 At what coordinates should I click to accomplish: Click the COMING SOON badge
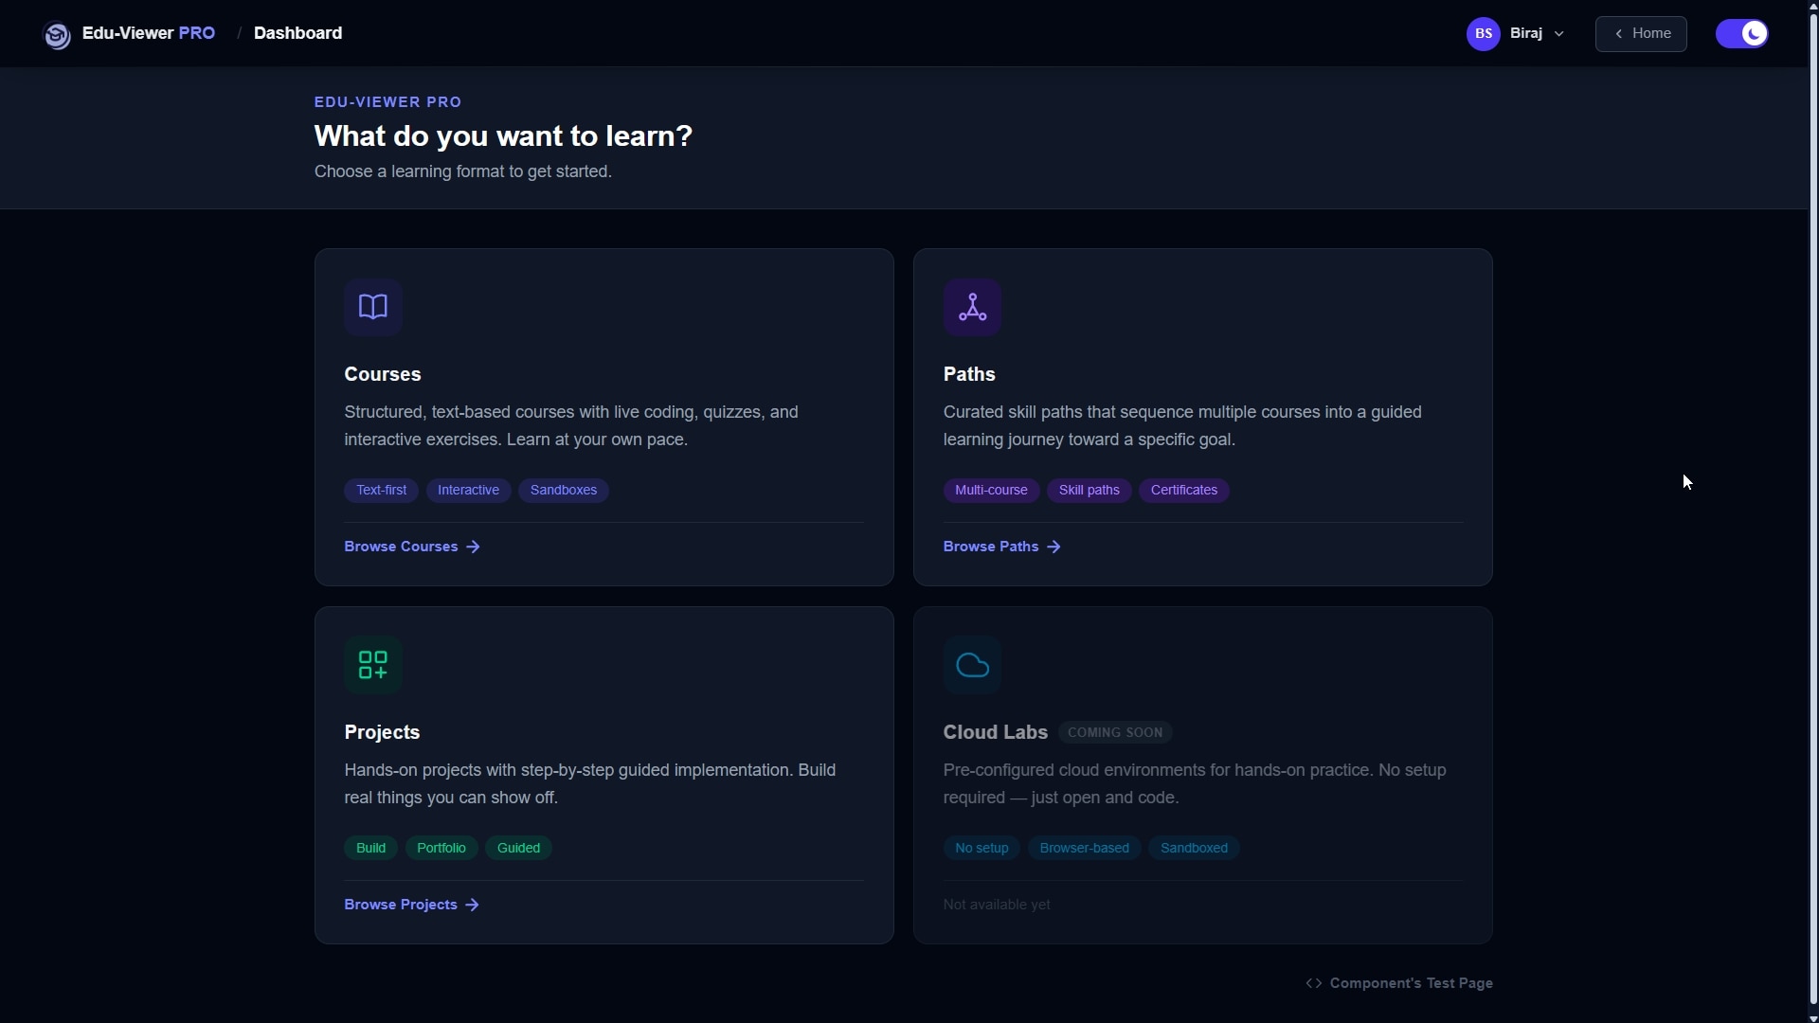click(x=1115, y=732)
